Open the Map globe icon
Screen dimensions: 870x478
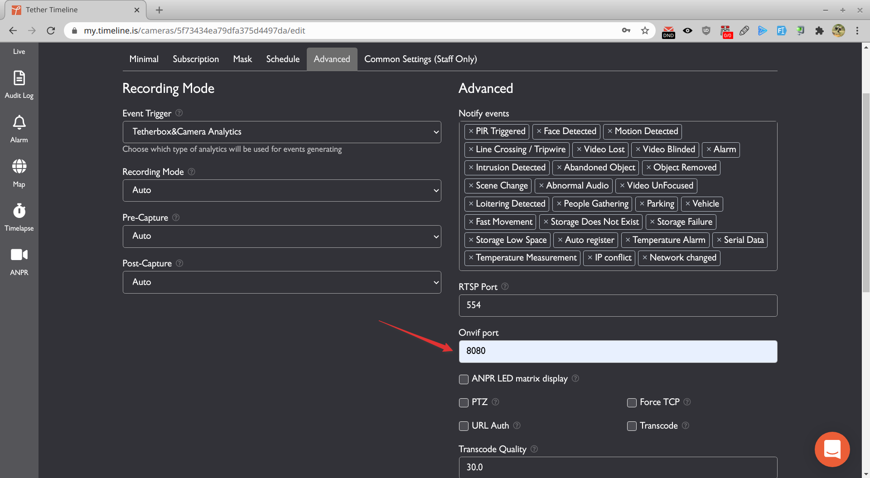(x=19, y=167)
